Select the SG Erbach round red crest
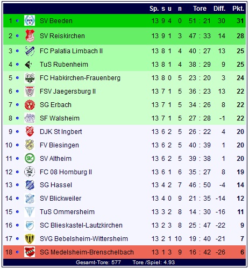Image resolution: width=249 pixels, height=269 pixels. [30, 105]
